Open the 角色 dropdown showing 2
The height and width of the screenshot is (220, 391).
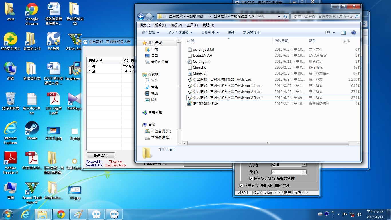click(x=304, y=172)
